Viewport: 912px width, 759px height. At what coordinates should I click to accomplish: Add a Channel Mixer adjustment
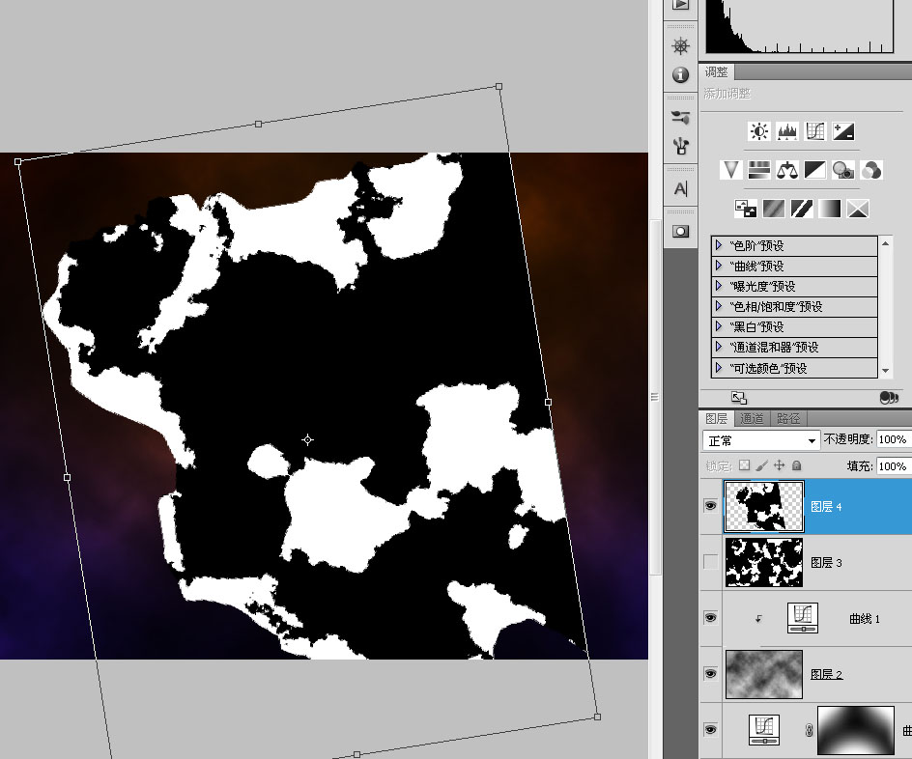(870, 170)
